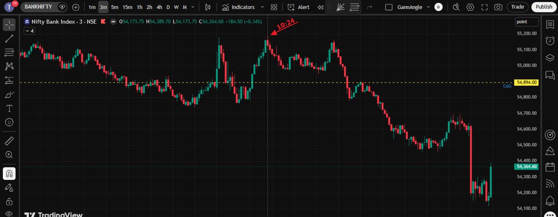Switch to the Monthly (M) timeframe

pos(185,7)
